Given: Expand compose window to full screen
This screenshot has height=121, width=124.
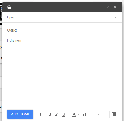Looking at the screenshot, I should [108, 7].
